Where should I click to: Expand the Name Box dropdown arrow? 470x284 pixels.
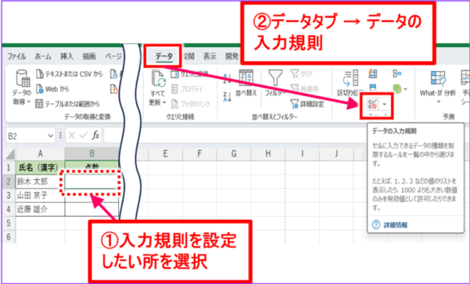[x=50, y=136]
